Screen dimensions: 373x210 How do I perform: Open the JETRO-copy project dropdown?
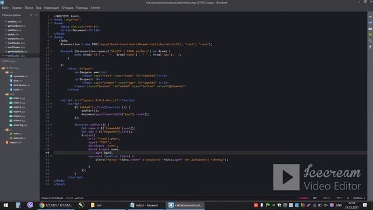10,61
